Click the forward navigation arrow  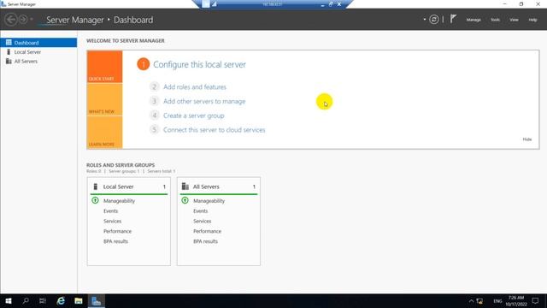[x=23, y=20]
